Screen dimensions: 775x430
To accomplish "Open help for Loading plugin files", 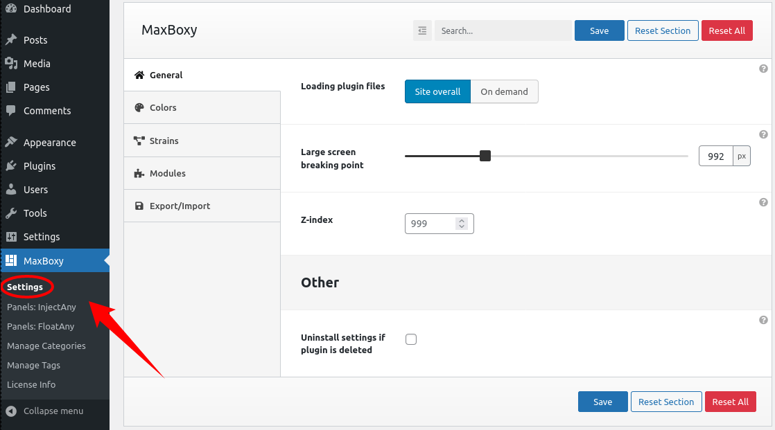I will (x=763, y=69).
